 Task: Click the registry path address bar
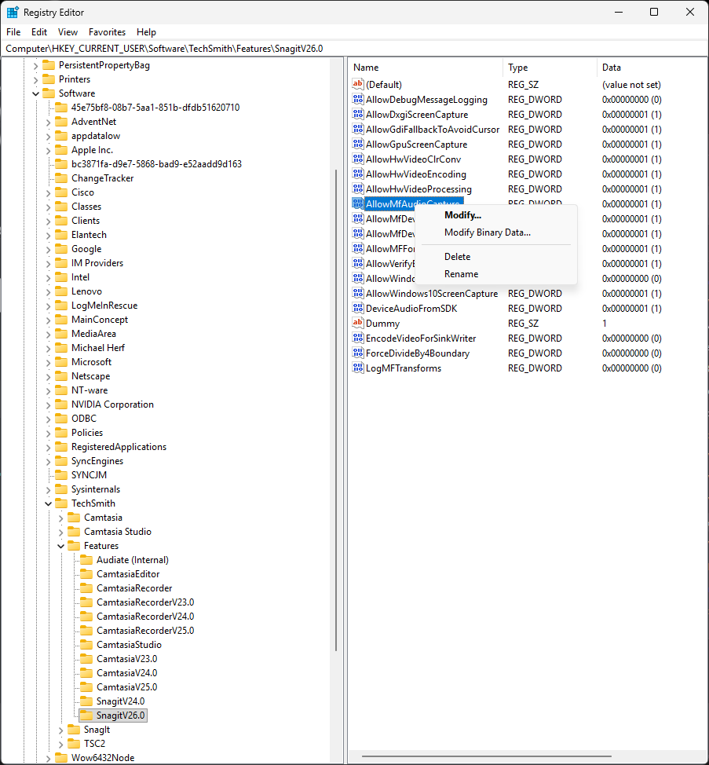(x=355, y=48)
